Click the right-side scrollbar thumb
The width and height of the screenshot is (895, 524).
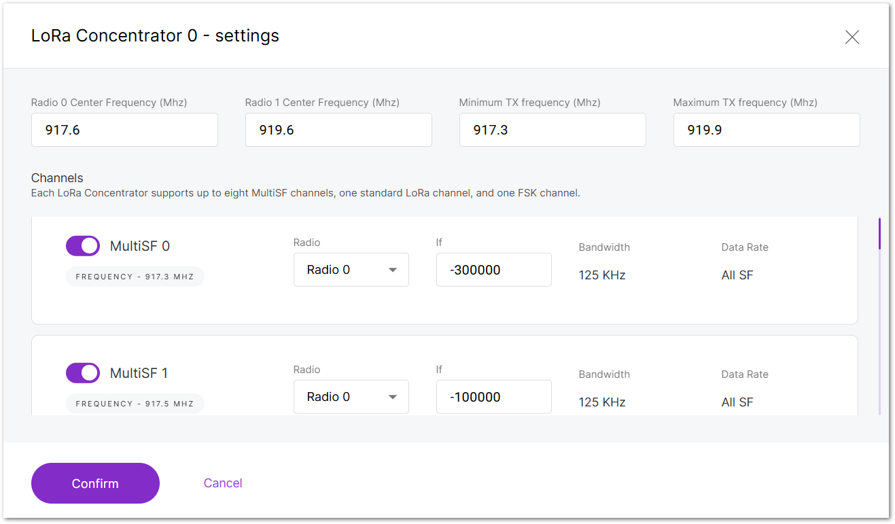pos(879,234)
